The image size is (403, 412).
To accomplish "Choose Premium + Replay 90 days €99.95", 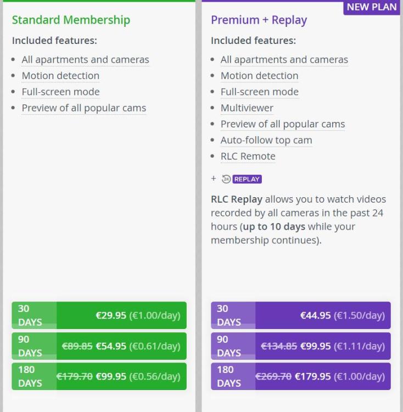I will [x=300, y=346].
